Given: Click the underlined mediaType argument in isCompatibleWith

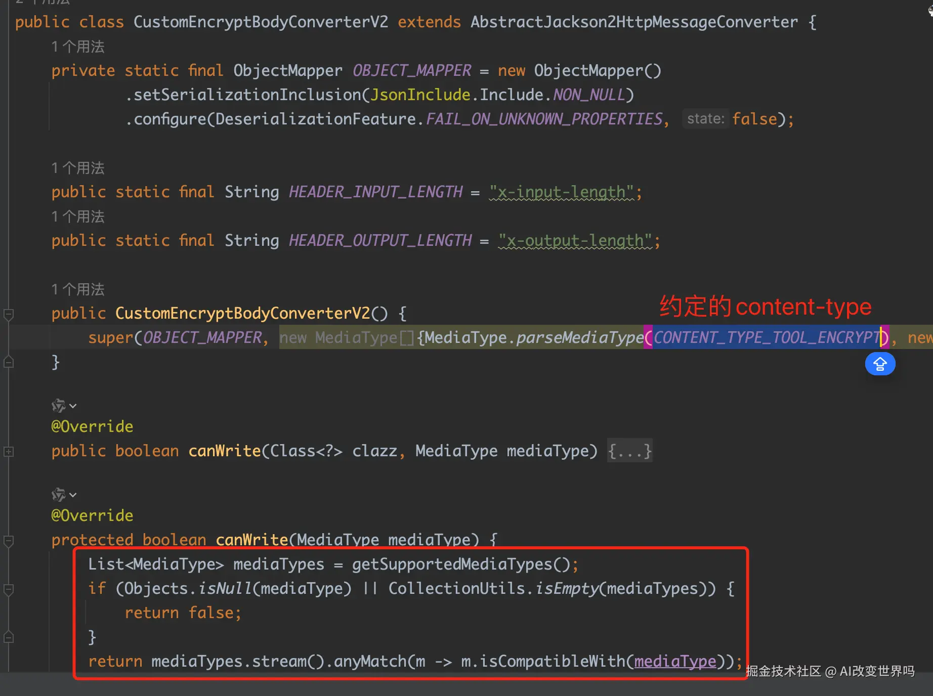Looking at the screenshot, I should (675, 661).
